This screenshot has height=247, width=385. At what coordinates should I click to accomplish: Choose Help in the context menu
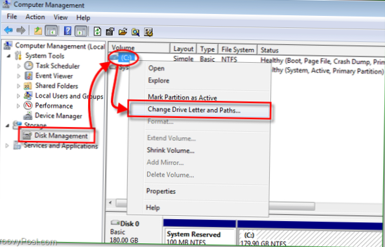click(x=153, y=208)
